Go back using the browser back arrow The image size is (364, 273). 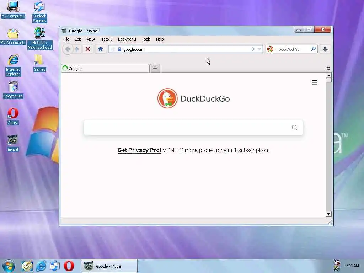coord(68,49)
